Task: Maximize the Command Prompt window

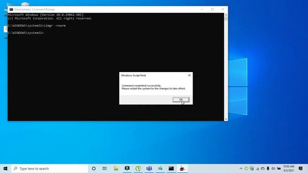Action: pos(212,9)
